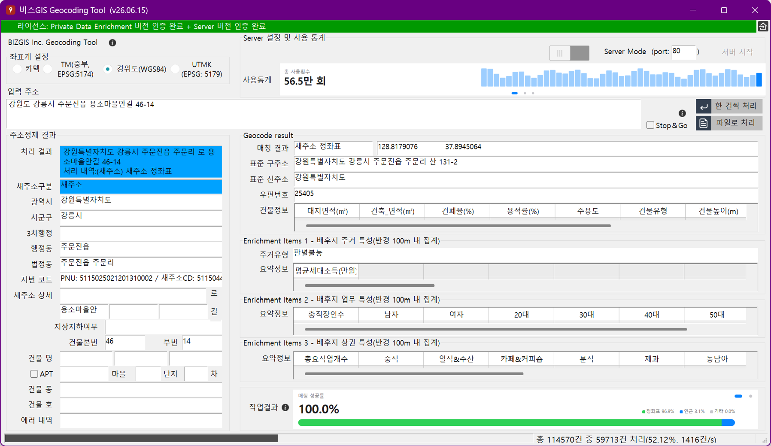
Task: Click longitude value 128.8179076
Action: click(x=398, y=147)
